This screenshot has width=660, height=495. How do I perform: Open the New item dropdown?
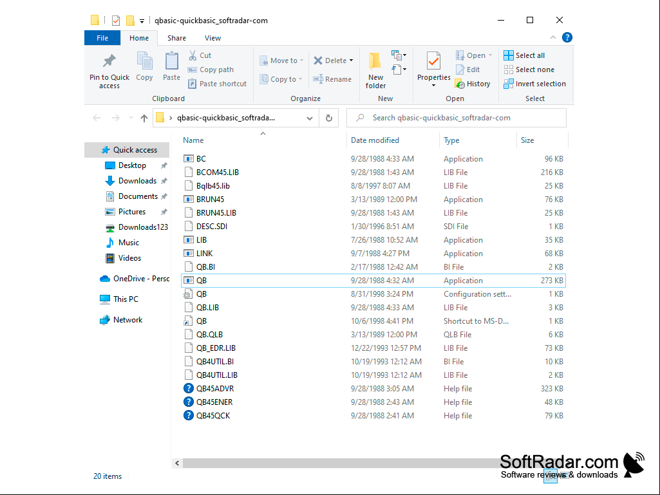tap(399, 55)
